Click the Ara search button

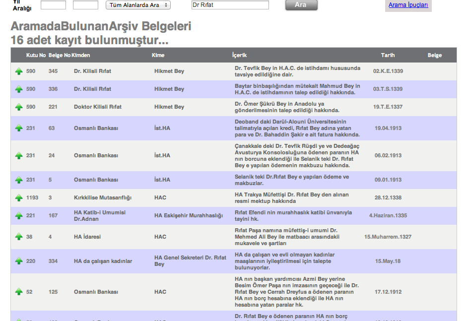coord(301,5)
